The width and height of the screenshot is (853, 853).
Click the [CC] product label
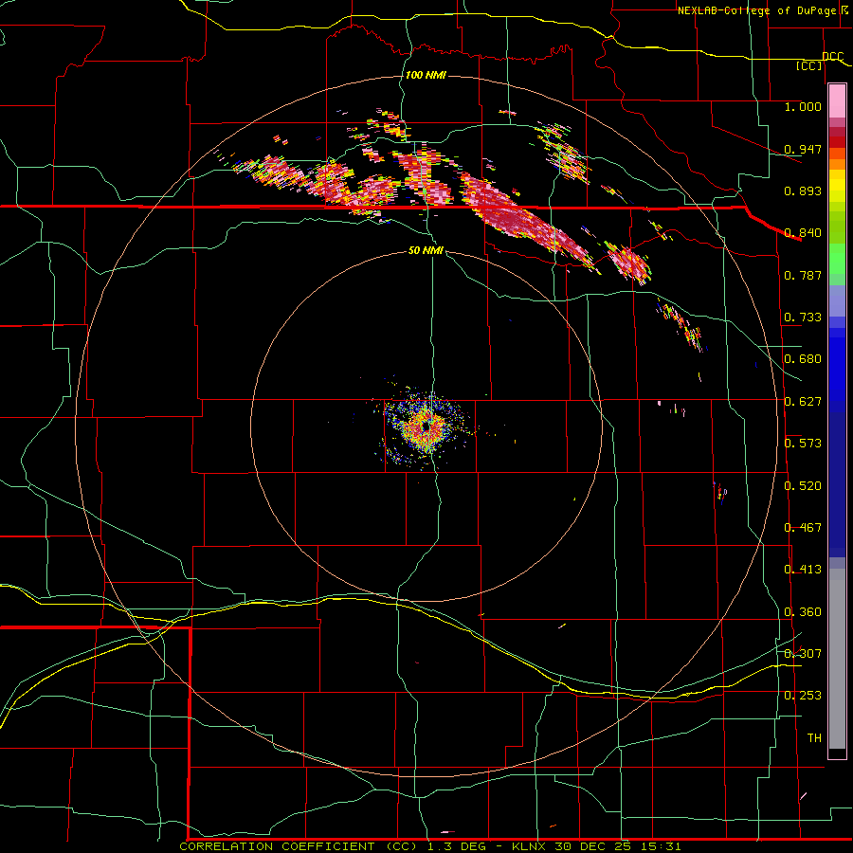(x=809, y=65)
